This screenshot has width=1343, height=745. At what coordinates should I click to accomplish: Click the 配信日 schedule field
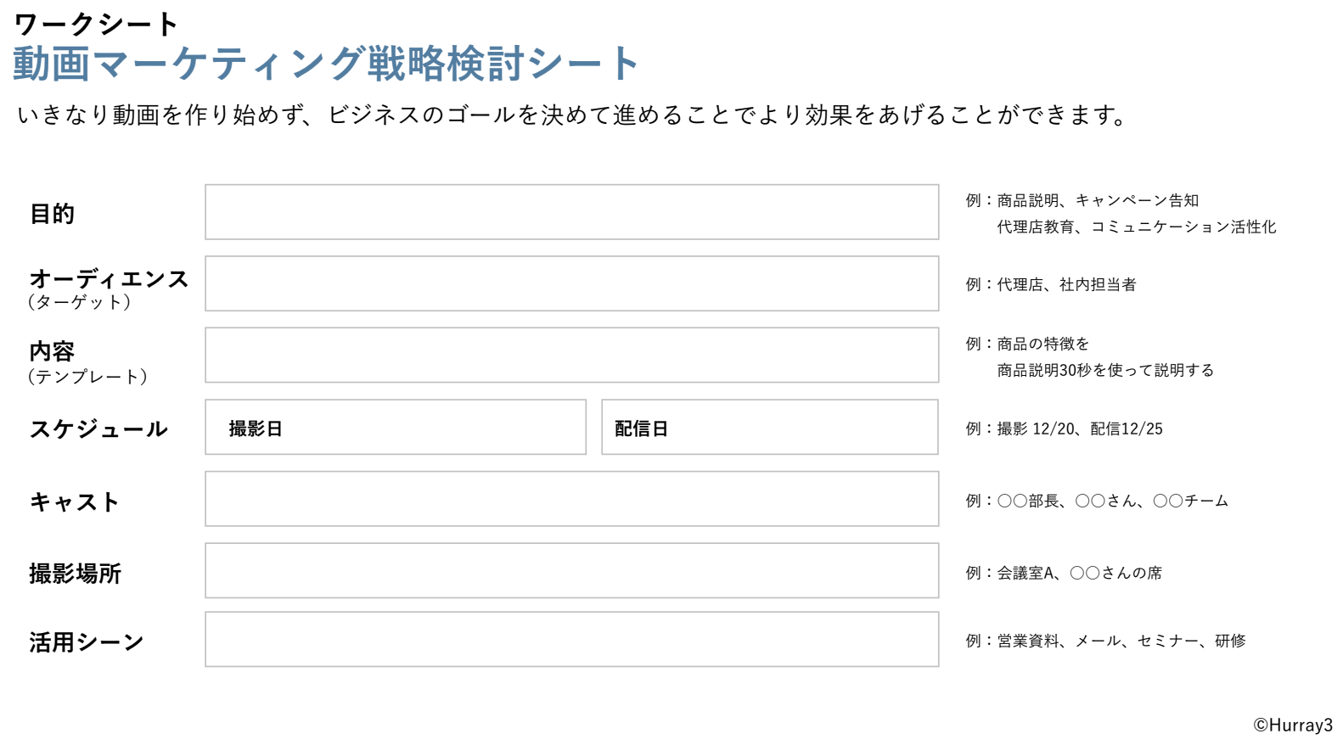coord(770,428)
